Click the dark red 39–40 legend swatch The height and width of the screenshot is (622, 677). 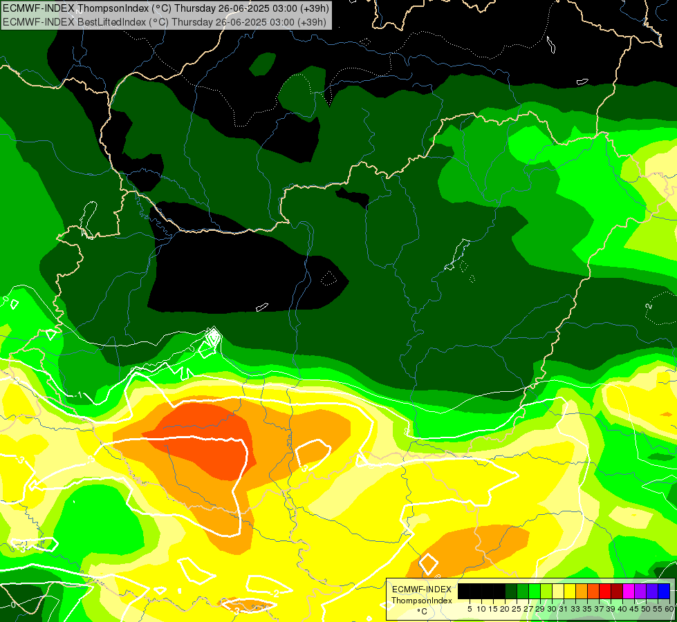pos(617,591)
